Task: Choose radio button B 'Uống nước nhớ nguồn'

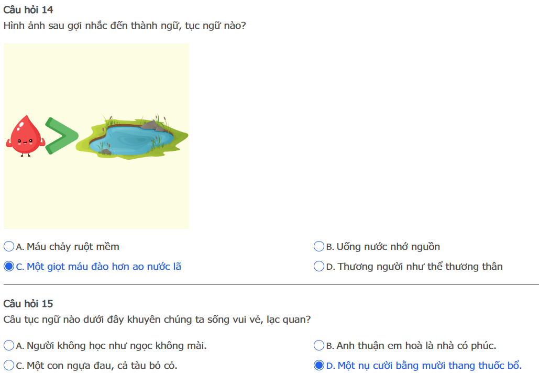Action: (318, 246)
